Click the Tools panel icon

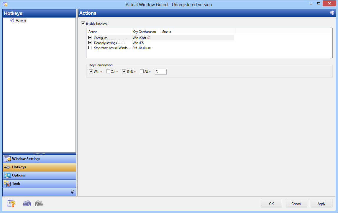pos(7,184)
